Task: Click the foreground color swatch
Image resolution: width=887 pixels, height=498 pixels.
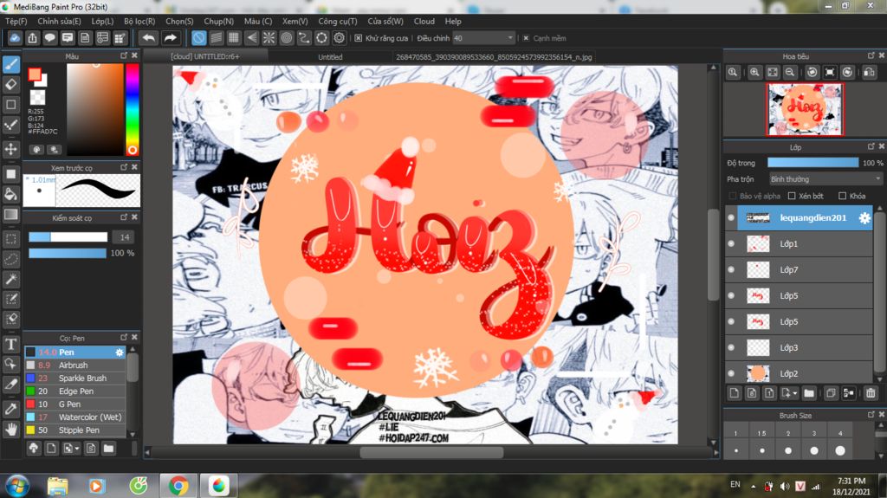Action: (35, 74)
